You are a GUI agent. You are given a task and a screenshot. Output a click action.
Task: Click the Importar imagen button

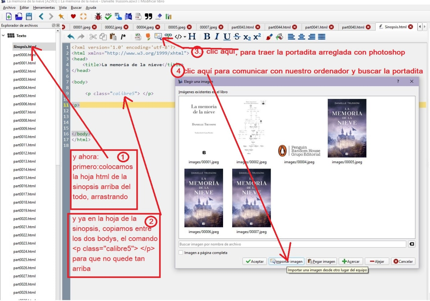287,261
